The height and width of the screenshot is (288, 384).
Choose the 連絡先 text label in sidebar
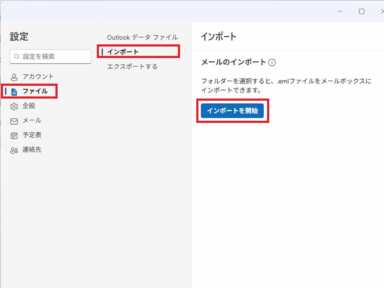[32, 150]
